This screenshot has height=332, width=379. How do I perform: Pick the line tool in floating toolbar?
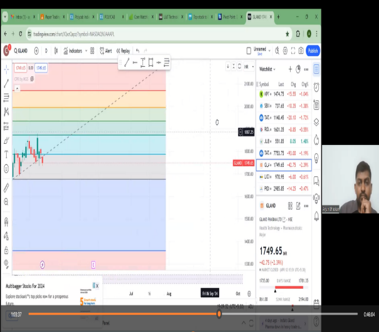click(x=127, y=63)
